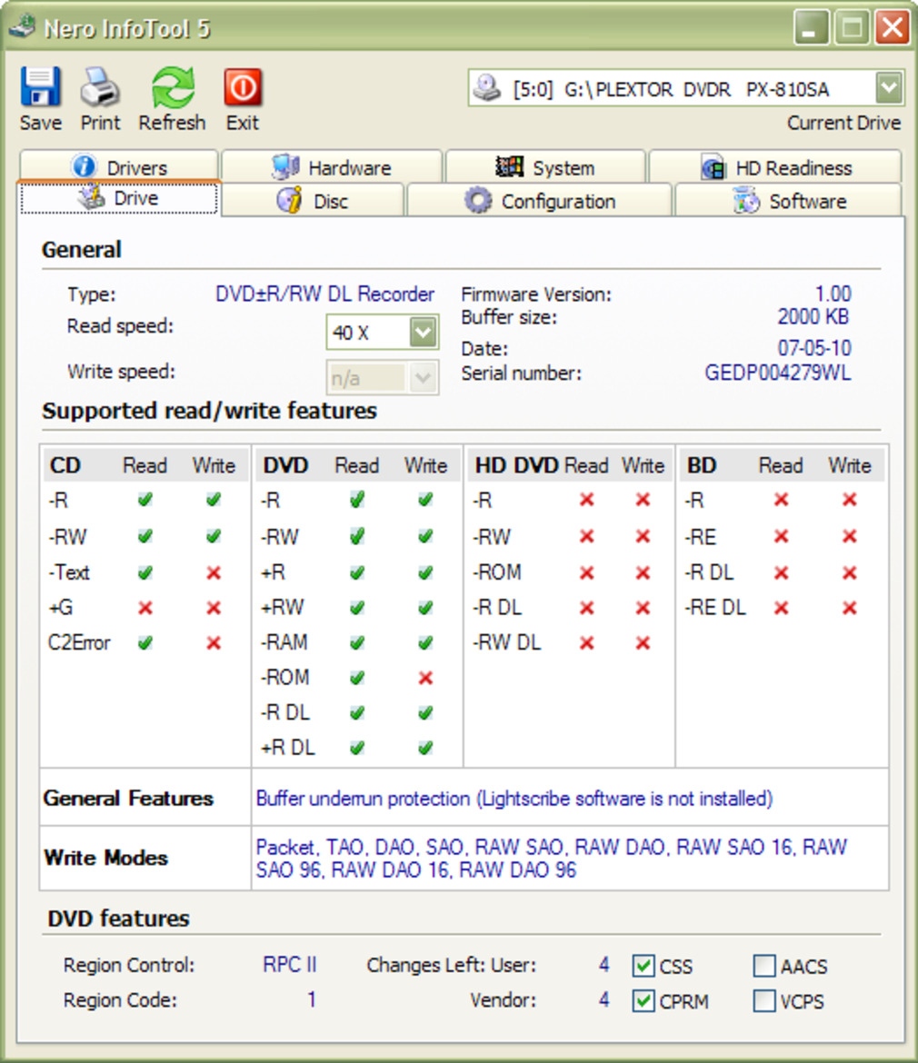Click CD -Text write red cross
Viewport: 918px width, 1063px height.
click(x=214, y=573)
